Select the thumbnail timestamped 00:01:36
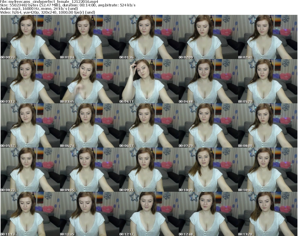298x236 pixels. click(149, 37)
